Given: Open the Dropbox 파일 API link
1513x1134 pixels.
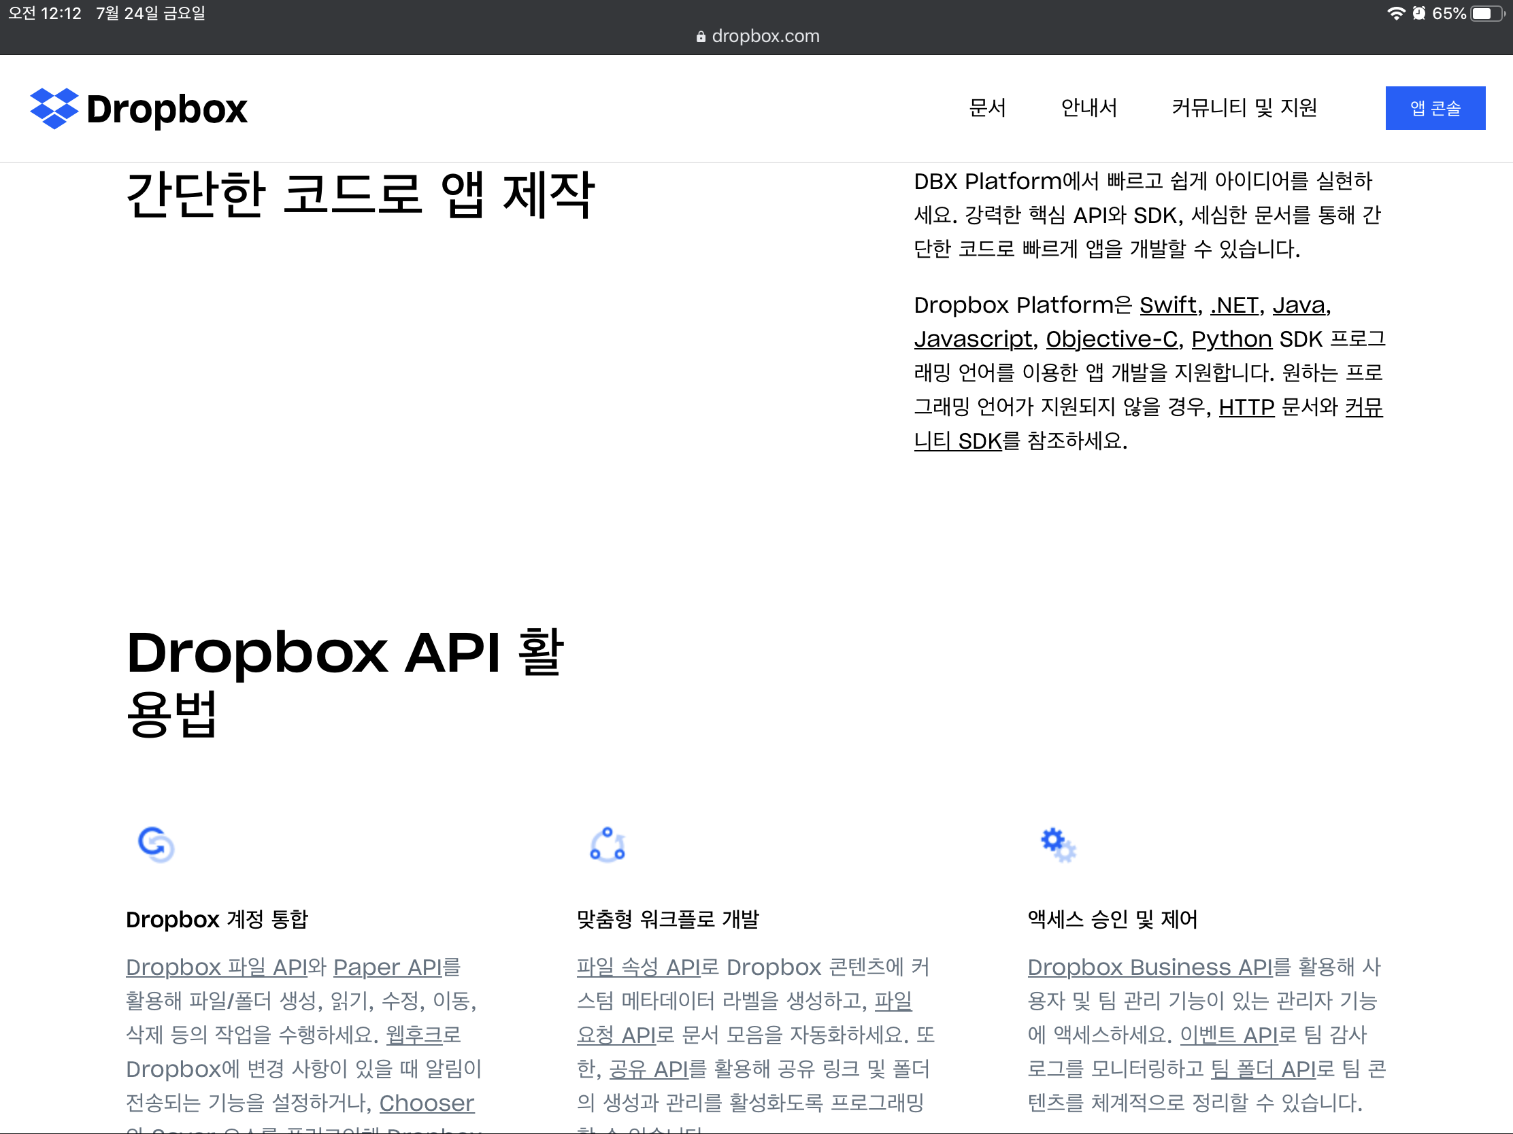Looking at the screenshot, I should tap(217, 967).
